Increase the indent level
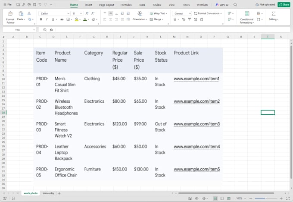Image resolution: width=293 pixels, height=202 pixels. pos(128,13)
